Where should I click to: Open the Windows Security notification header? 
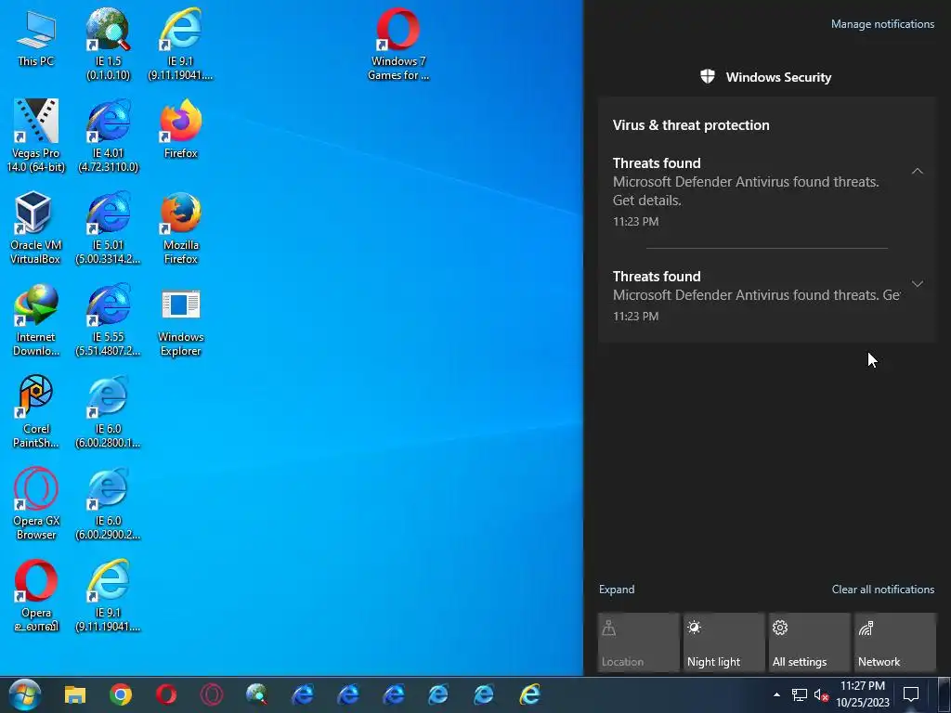tap(766, 77)
